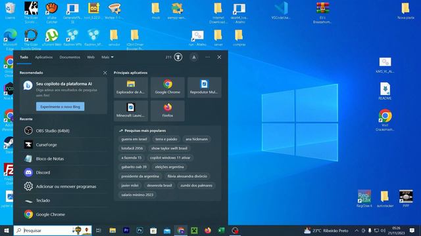This screenshot has height=236, width=421.
Task: Open Teclado from the recent list
Action: [64, 200]
